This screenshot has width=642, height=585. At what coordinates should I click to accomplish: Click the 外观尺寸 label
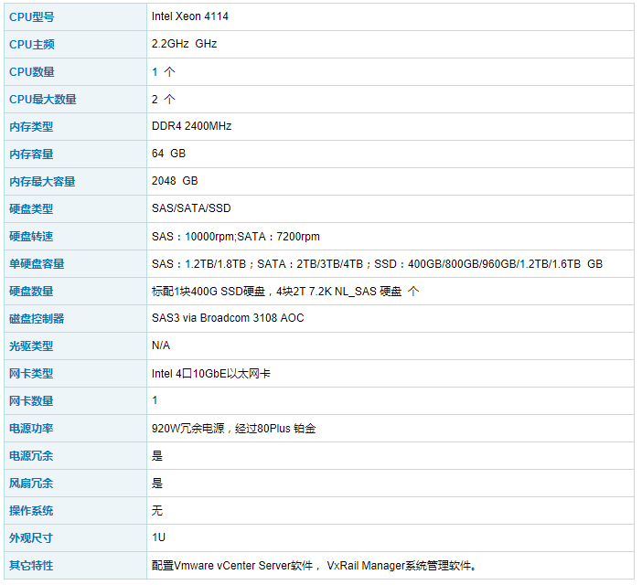[32, 537]
